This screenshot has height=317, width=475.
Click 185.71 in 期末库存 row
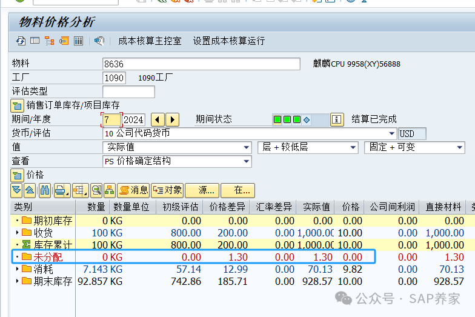click(x=233, y=281)
